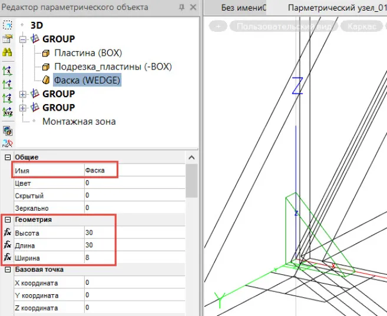Image resolution: width=387 pixels, height=316 pixels.
Task: Click the XYZ axes icon
Action: coord(8,111)
